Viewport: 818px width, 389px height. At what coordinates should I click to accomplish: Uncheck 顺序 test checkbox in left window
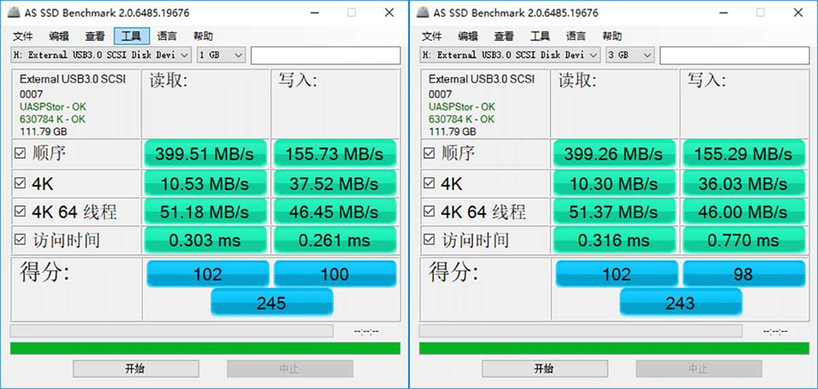point(20,154)
